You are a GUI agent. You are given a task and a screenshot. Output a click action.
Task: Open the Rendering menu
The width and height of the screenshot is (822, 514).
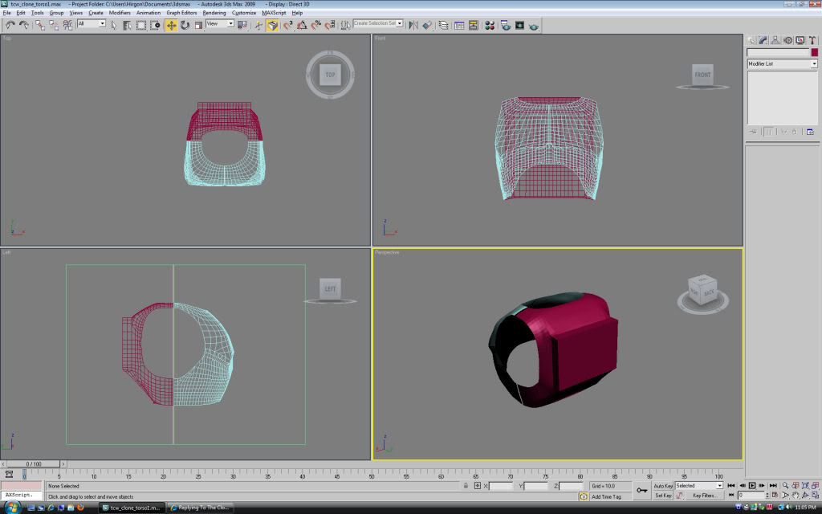pos(214,13)
